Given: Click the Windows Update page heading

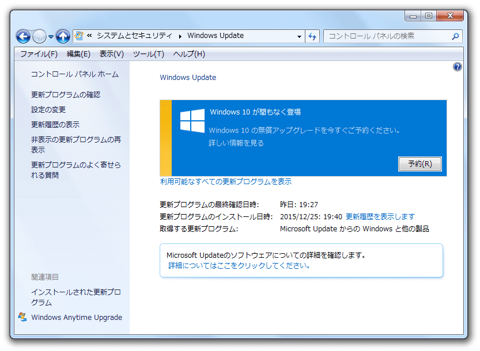Looking at the screenshot, I should point(188,78).
